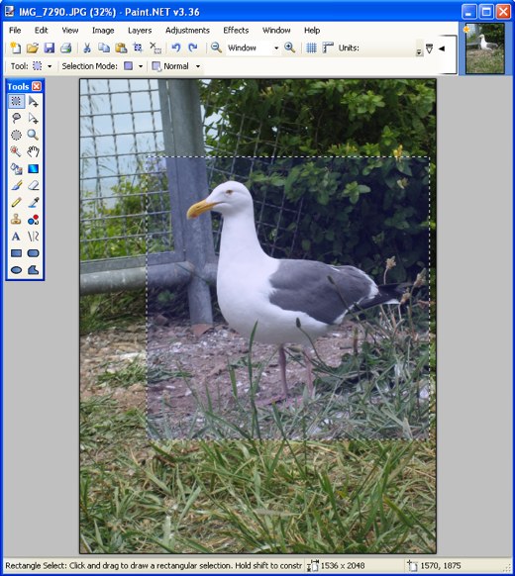The width and height of the screenshot is (515, 576).
Task: Select the Paint Bucket tool
Action: point(16,168)
